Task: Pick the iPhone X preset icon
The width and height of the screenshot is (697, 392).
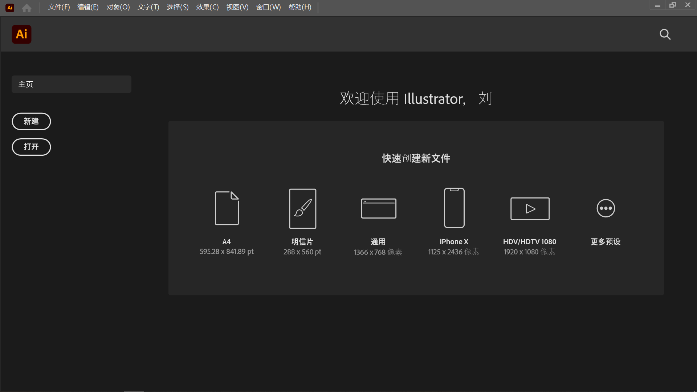Action: [x=454, y=208]
